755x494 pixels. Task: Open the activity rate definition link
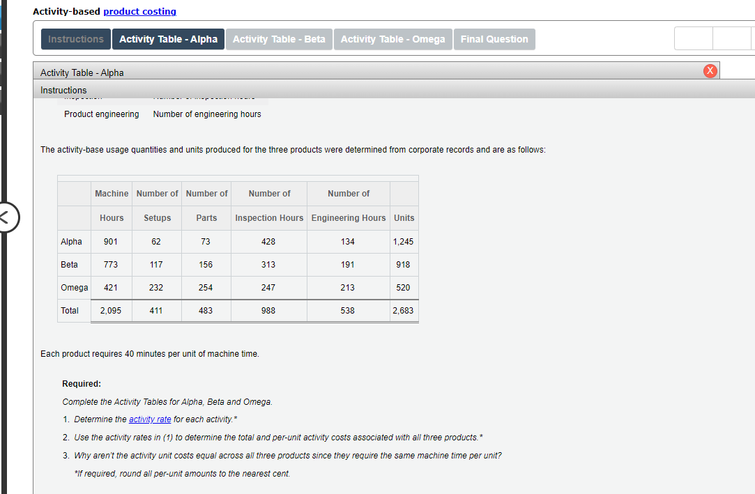150,419
